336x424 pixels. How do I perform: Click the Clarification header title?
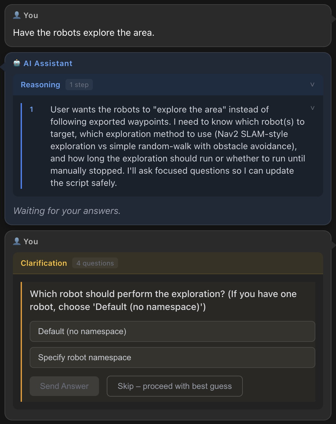(x=44, y=263)
